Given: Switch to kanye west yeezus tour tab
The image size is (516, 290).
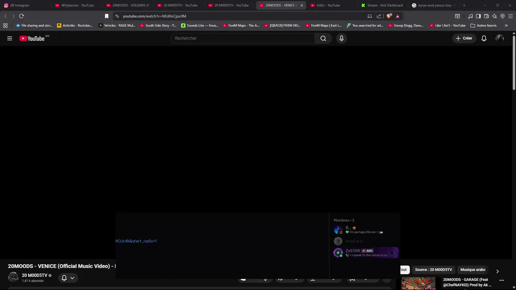Looking at the screenshot, I should (x=433, y=5).
